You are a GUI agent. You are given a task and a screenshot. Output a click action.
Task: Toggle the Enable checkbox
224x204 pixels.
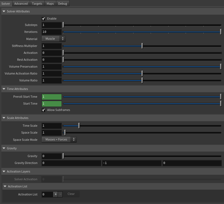(x=43, y=19)
